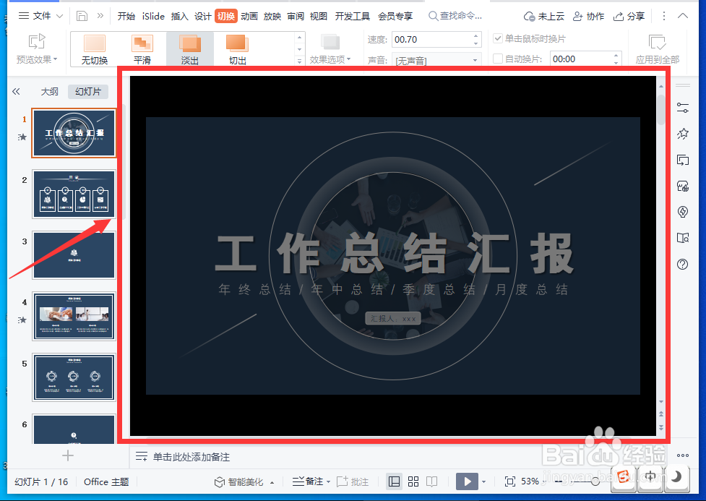Select the 切换 tab
This screenshot has height=501, width=706.
coord(226,16)
